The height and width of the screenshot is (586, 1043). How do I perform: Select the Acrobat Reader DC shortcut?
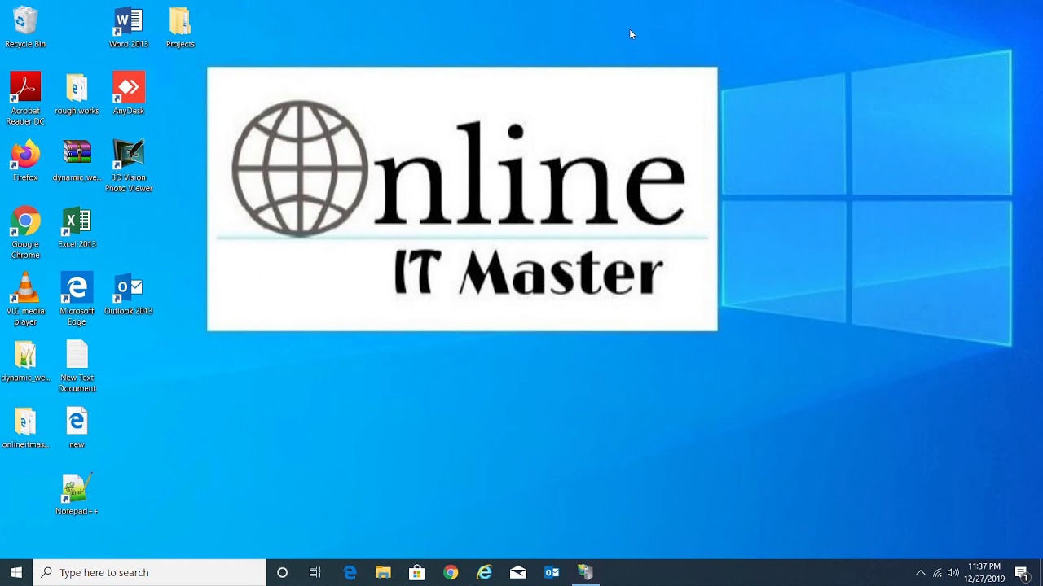coord(25,99)
